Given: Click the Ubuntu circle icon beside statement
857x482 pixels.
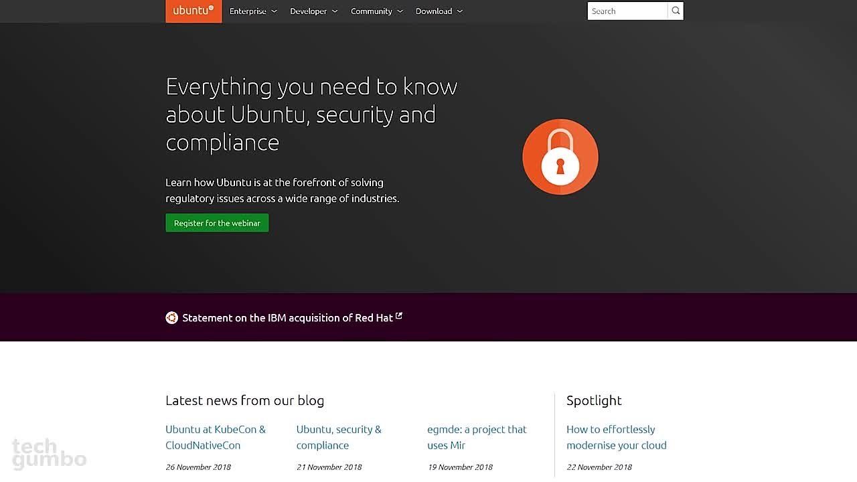Looking at the screenshot, I should click(x=171, y=317).
